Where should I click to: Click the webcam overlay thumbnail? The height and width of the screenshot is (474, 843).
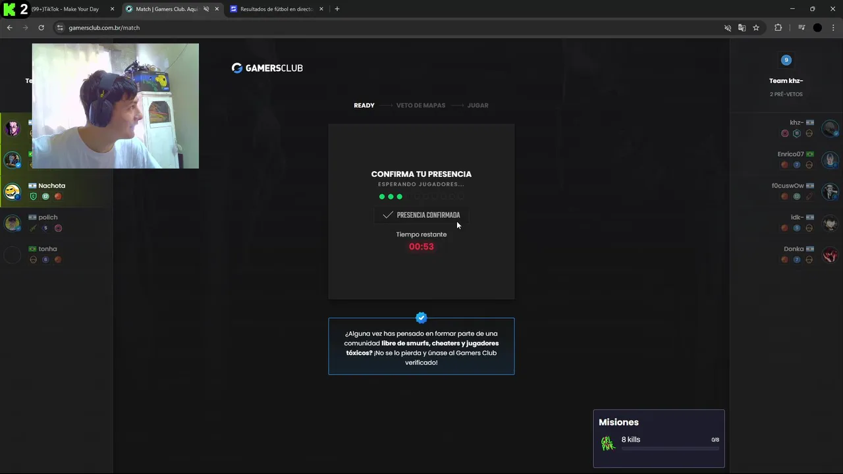[x=115, y=106]
